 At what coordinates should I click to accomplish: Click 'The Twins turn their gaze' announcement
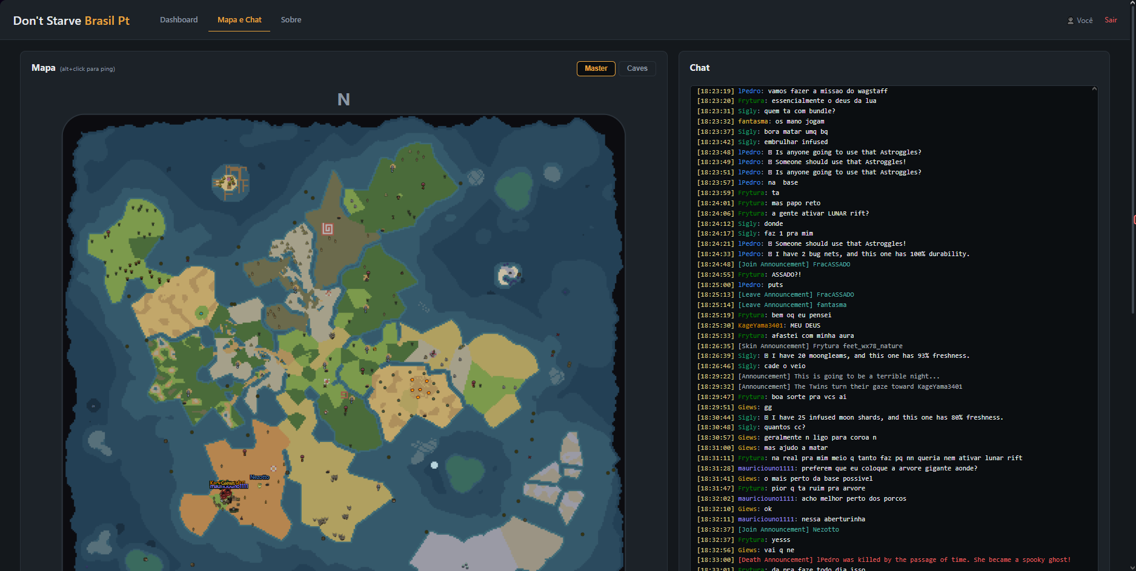[x=829, y=387]
